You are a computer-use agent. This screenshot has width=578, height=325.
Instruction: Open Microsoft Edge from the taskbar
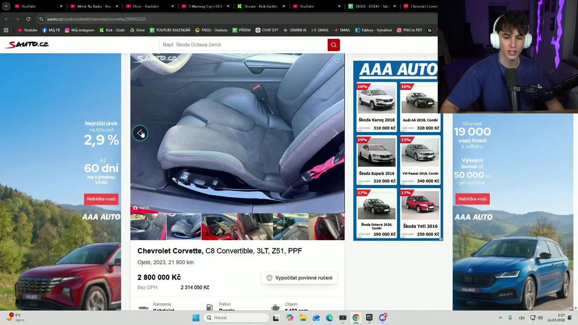coord(330,318)
